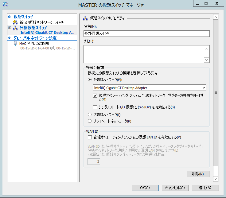The image size is (226, 198).
Task: Click the properties pane vertical scrollbar thumb
Action: click(216, 93)
